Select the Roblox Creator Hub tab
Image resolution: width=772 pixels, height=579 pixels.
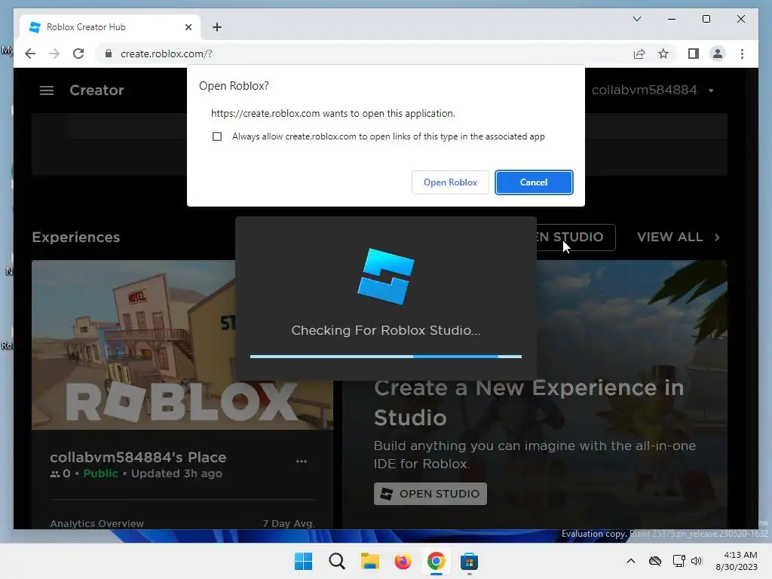pyautogui.click(x=110, y=27)
